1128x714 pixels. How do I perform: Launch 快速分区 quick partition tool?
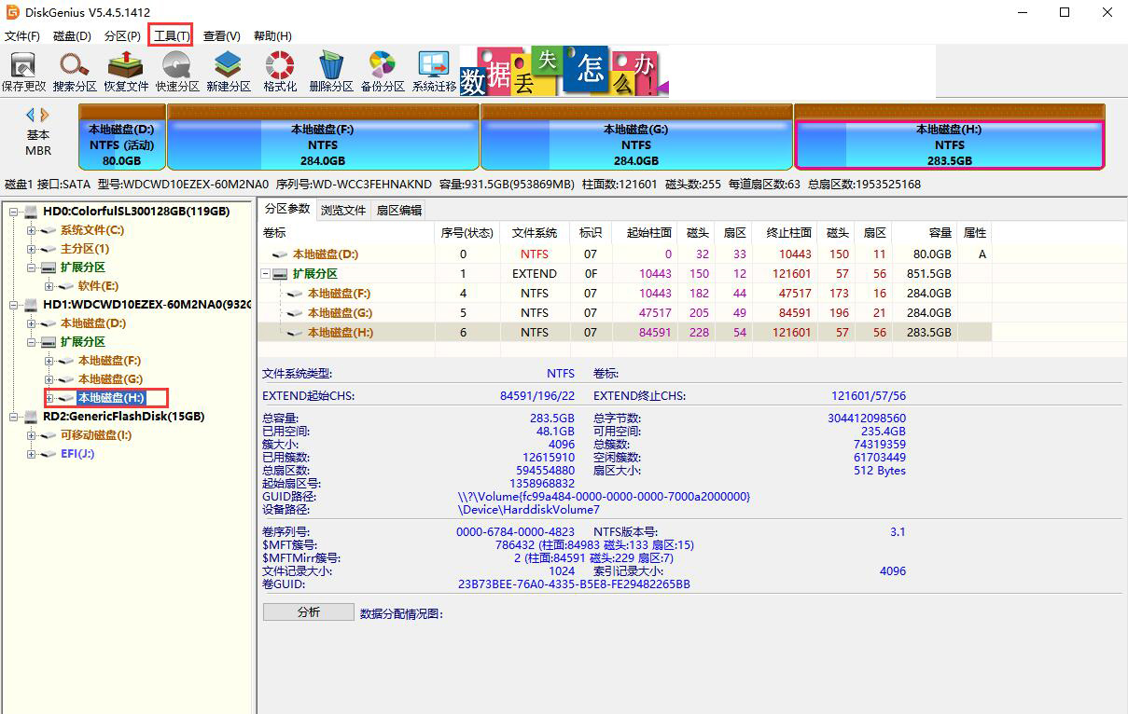pyautogui.click(x=176, y=70)
